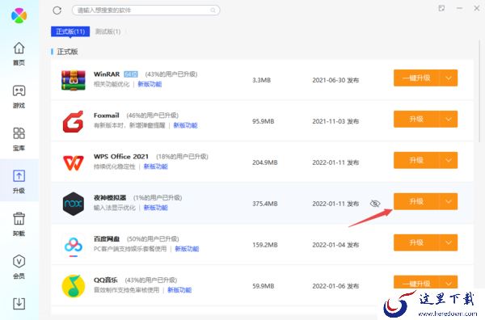This screenshot has height=320, width=485.
Task: Open the Uninstall (卸载) section
Action: click(x=19, y=224)
